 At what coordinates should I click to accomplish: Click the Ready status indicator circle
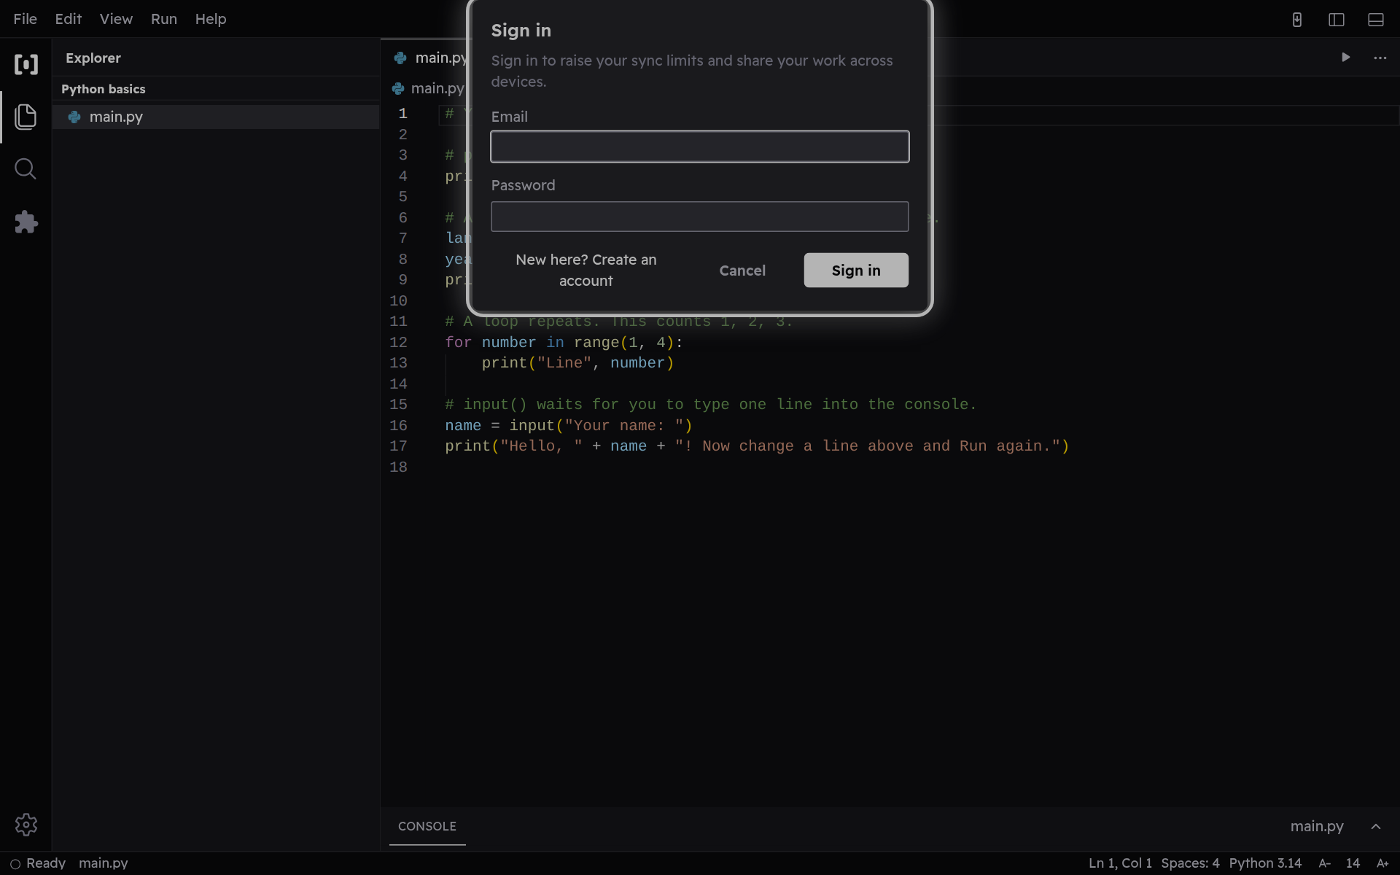15,864
